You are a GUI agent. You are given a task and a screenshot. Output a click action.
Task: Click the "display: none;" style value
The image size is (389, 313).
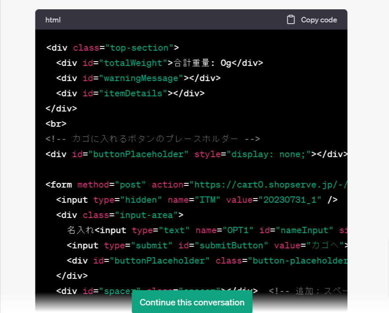click(x=269, y=154)
